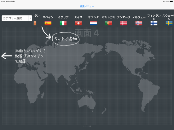
Task: Choose the Portugal flag icon
Action: (108, 23)
